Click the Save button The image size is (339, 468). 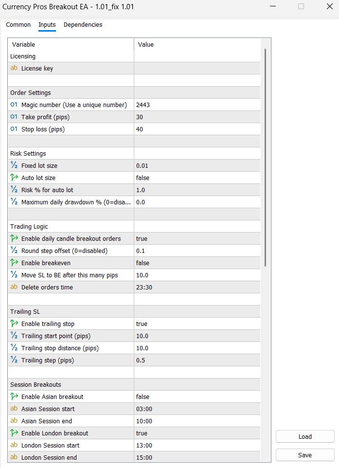click(x=305, y=455)
